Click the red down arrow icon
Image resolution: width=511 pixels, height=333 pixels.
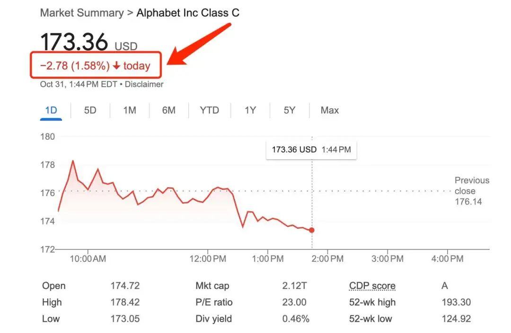(x=116, y=66)
